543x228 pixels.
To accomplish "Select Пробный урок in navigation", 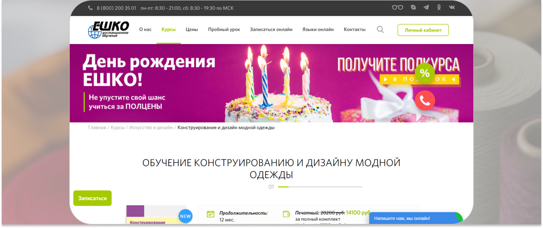I will click(x=224, y=30).
